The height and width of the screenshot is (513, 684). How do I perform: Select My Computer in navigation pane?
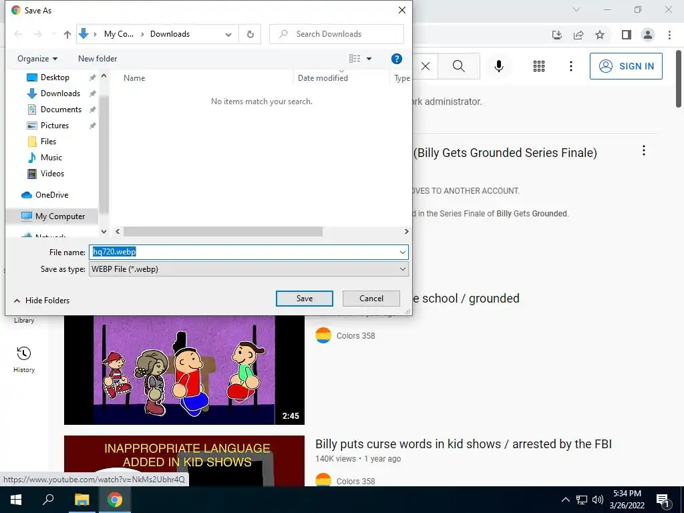click(x=59, y=216)
